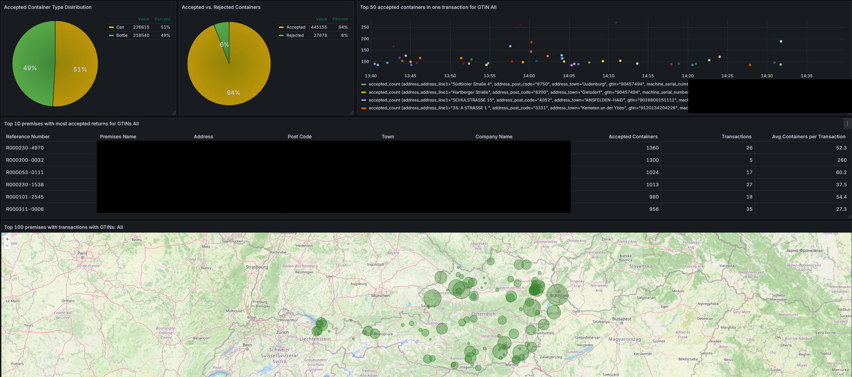
Task: Click accepted containers value 1013
Action: 652,185
